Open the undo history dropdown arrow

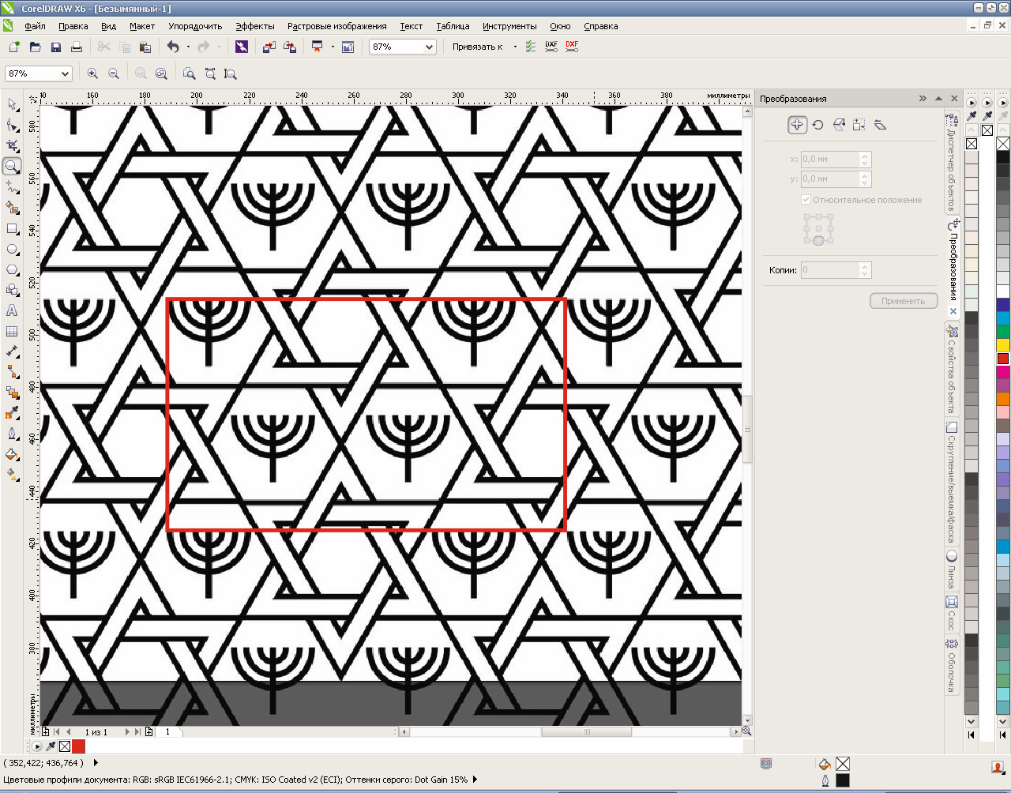188,47
